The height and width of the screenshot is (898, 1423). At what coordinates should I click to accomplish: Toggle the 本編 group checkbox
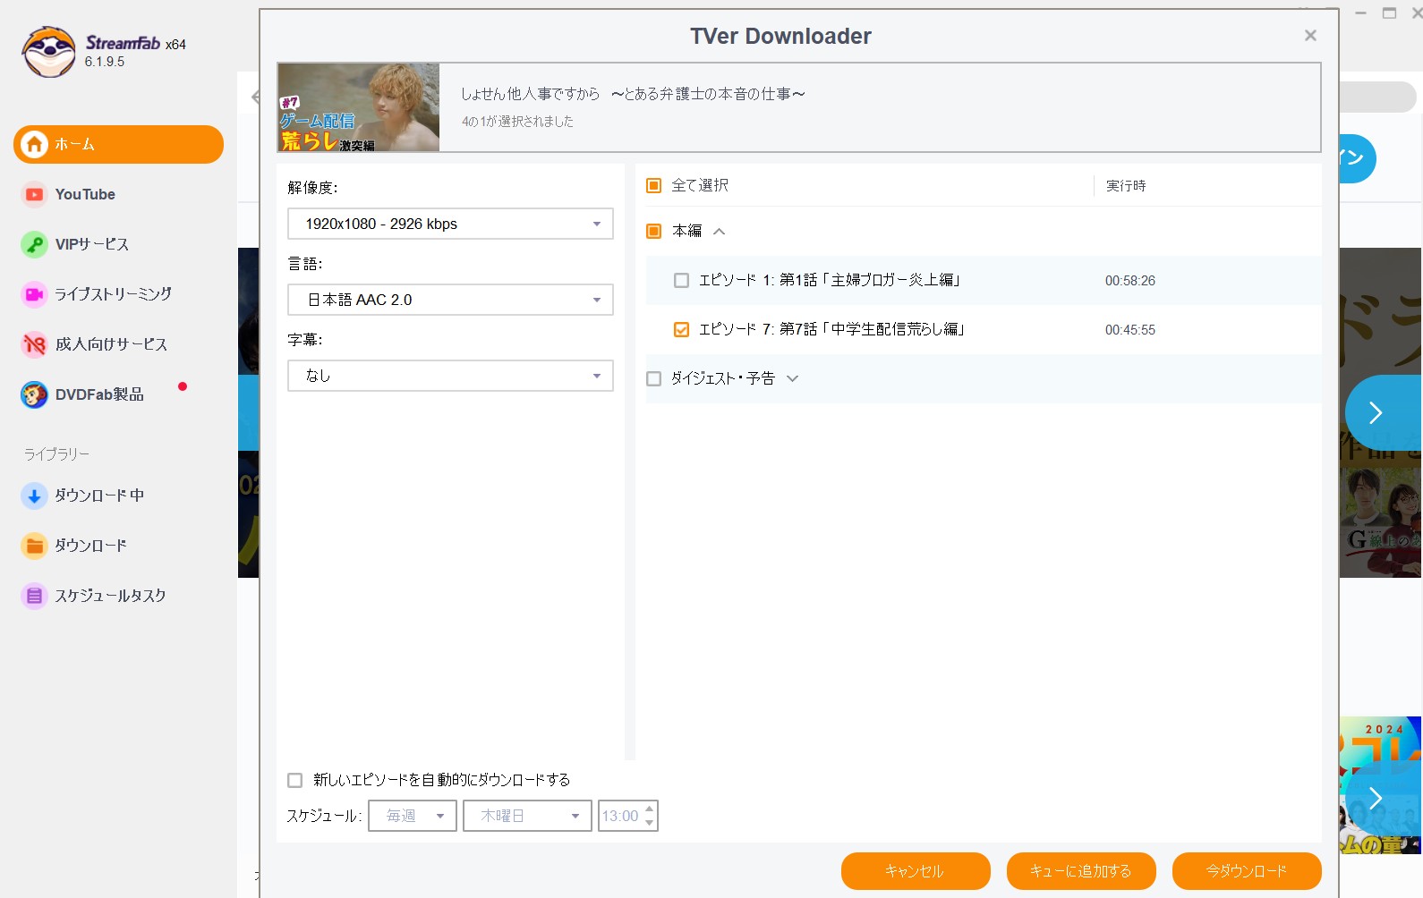tap(653, 231)
